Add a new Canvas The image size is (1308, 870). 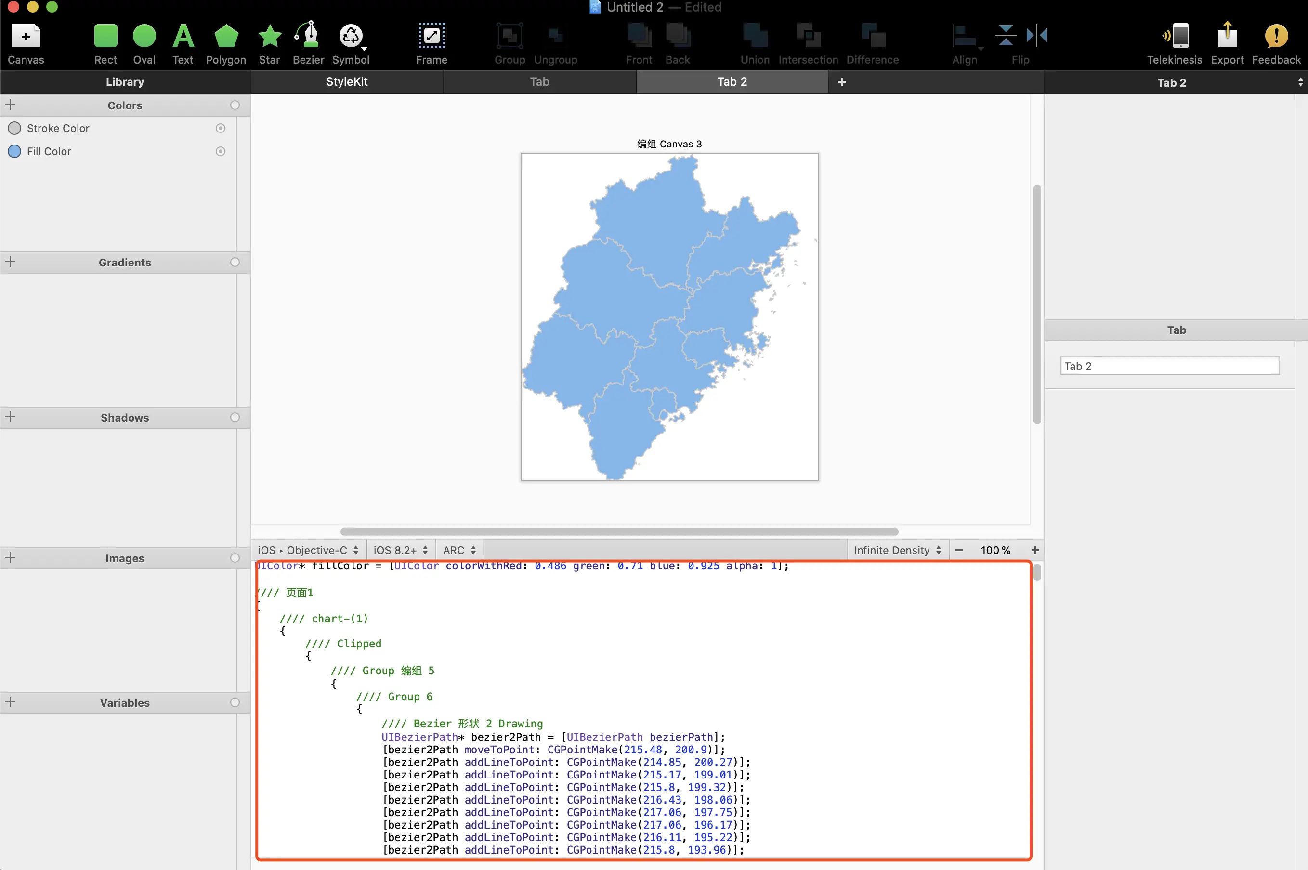[x=26, y=37]
